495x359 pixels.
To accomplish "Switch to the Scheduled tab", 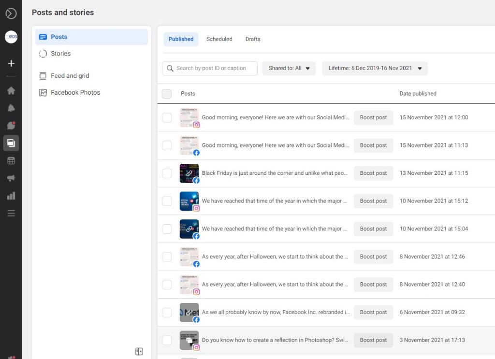I will point(219,39).
